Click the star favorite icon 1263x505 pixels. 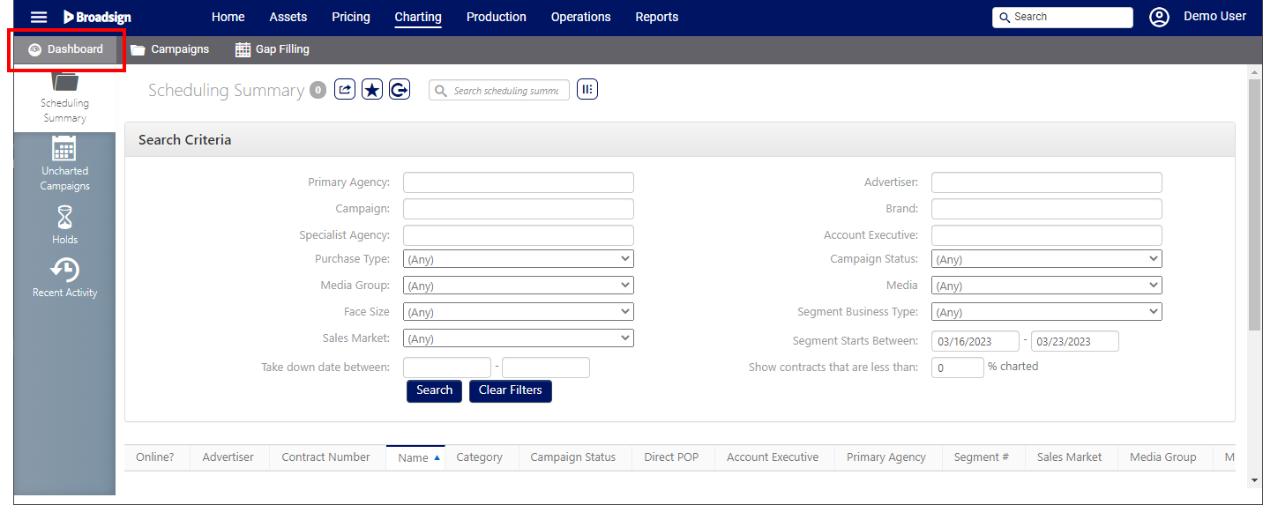tap(372, 89)
